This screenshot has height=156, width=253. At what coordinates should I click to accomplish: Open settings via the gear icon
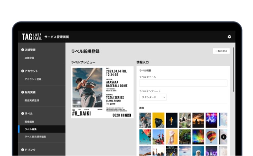229,37
